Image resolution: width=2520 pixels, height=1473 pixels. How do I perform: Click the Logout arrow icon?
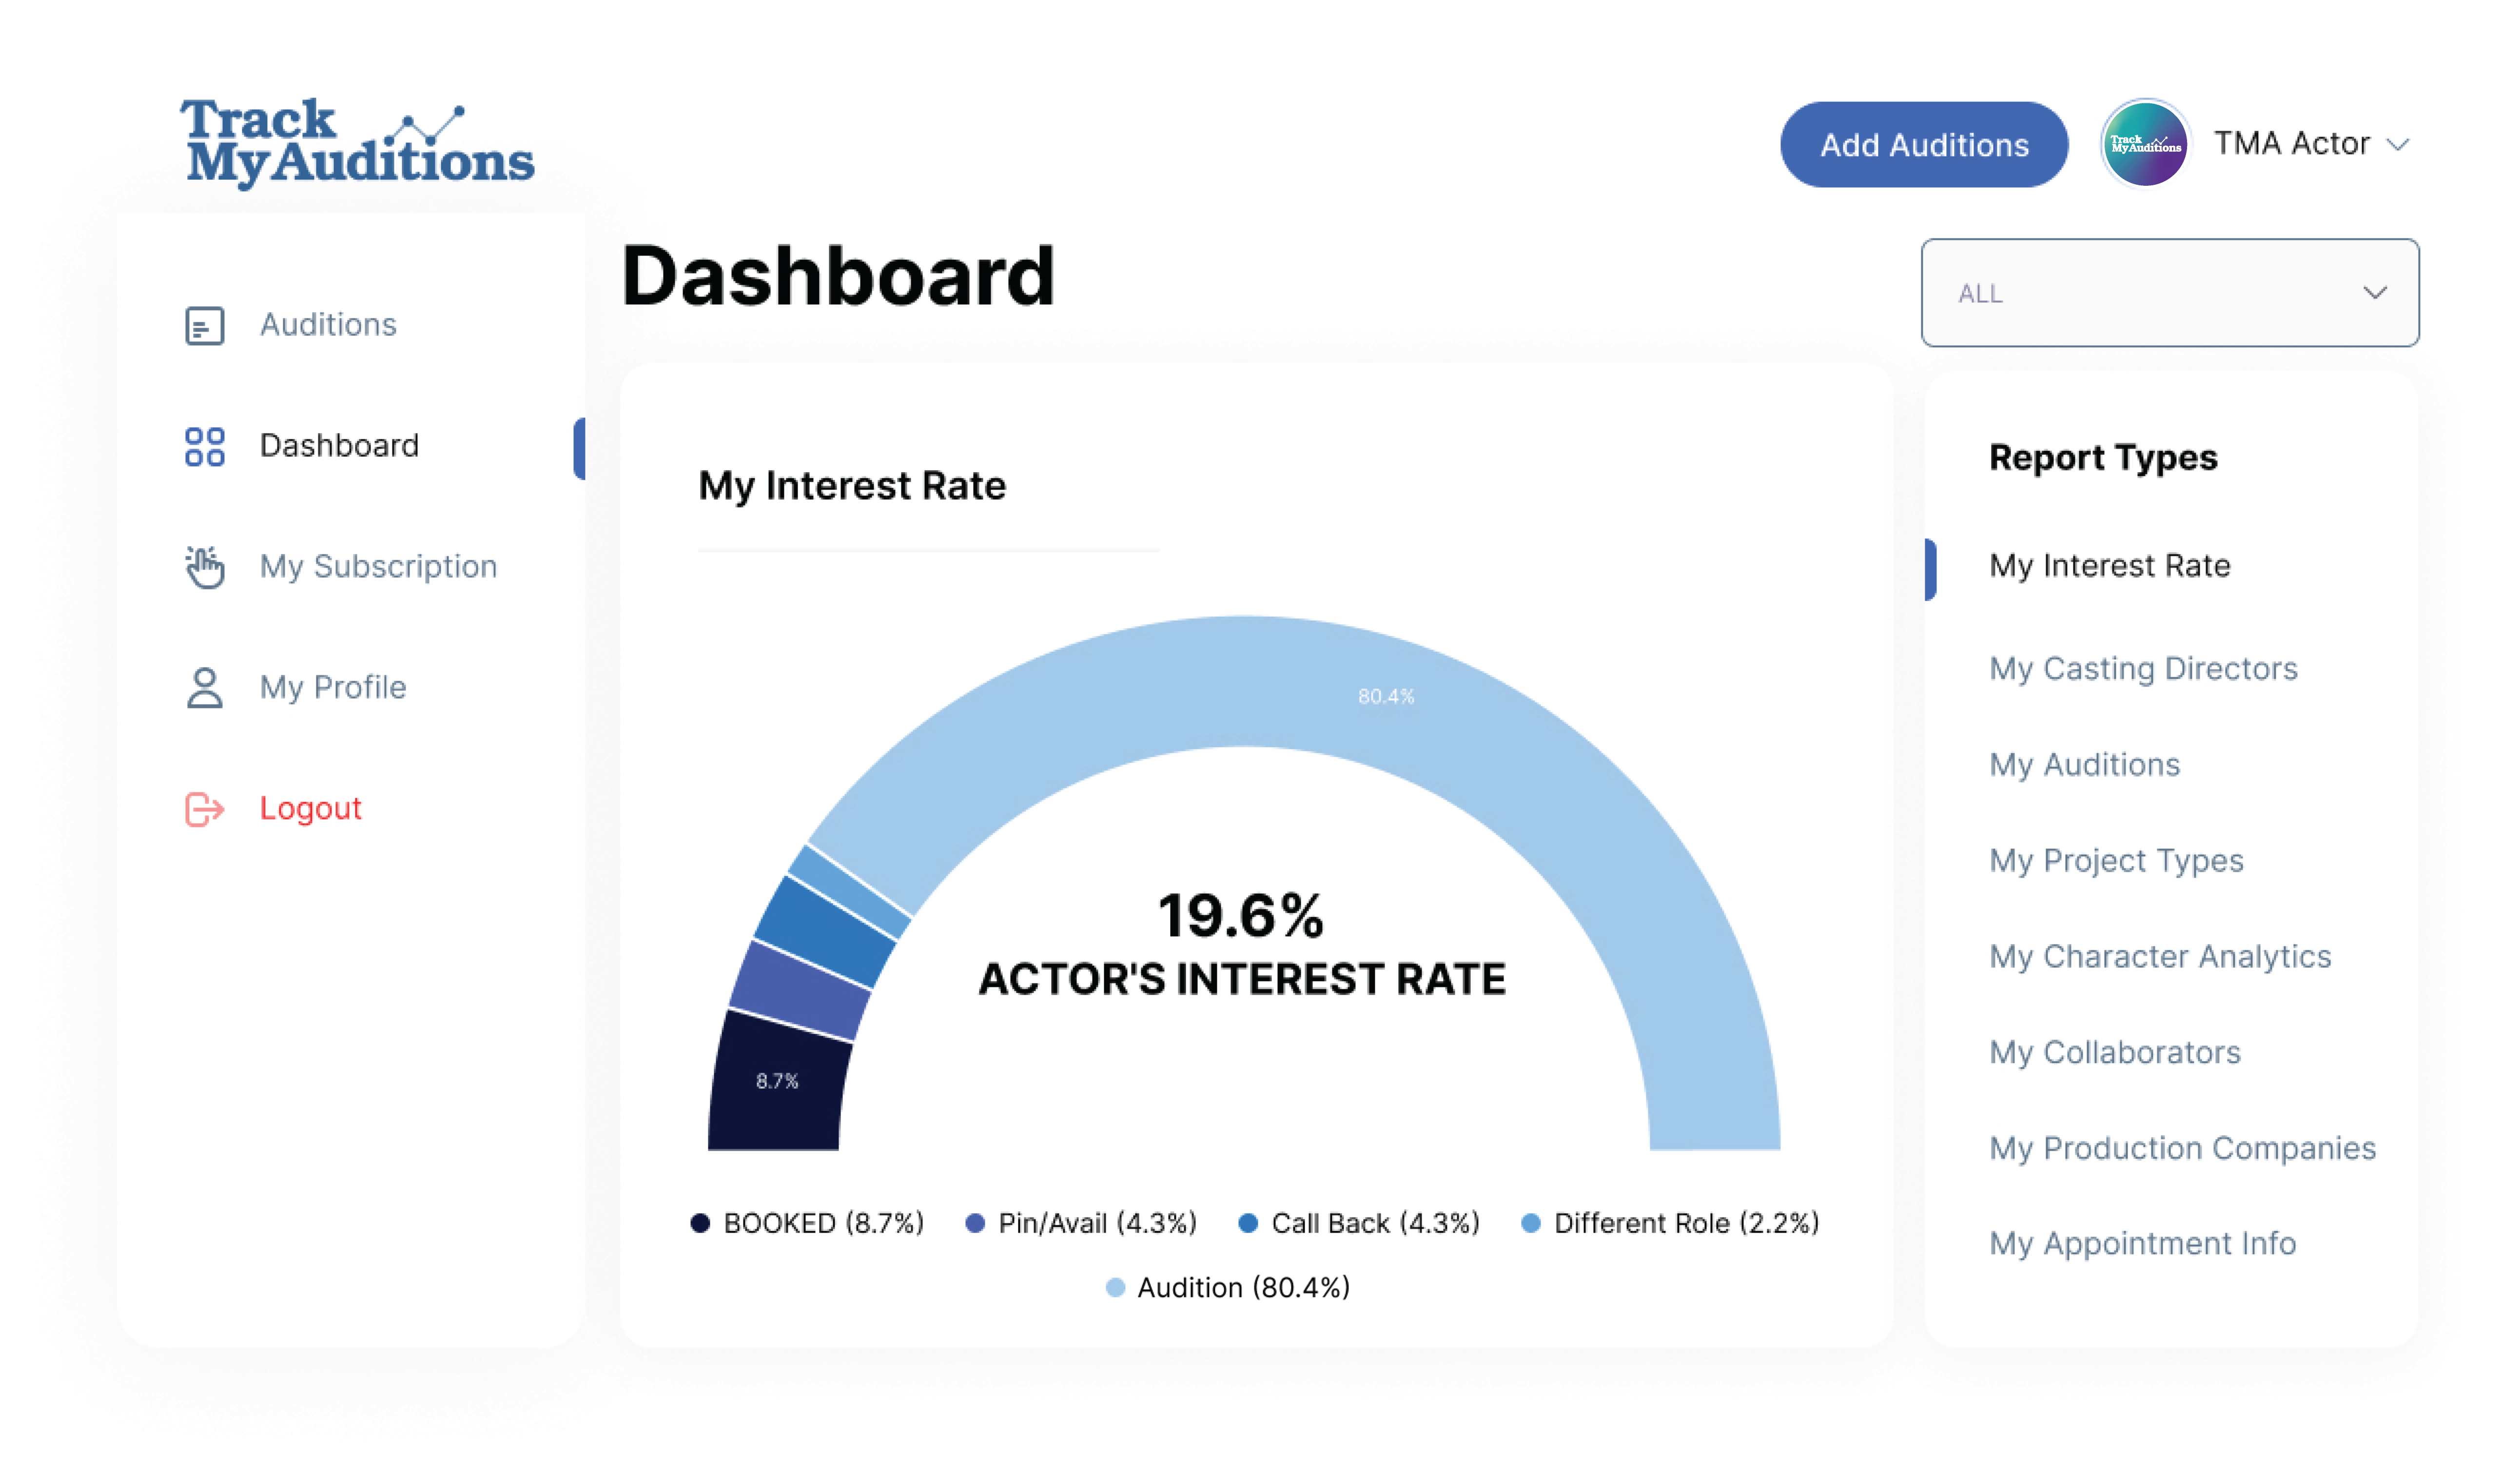[x=205, y=809]
